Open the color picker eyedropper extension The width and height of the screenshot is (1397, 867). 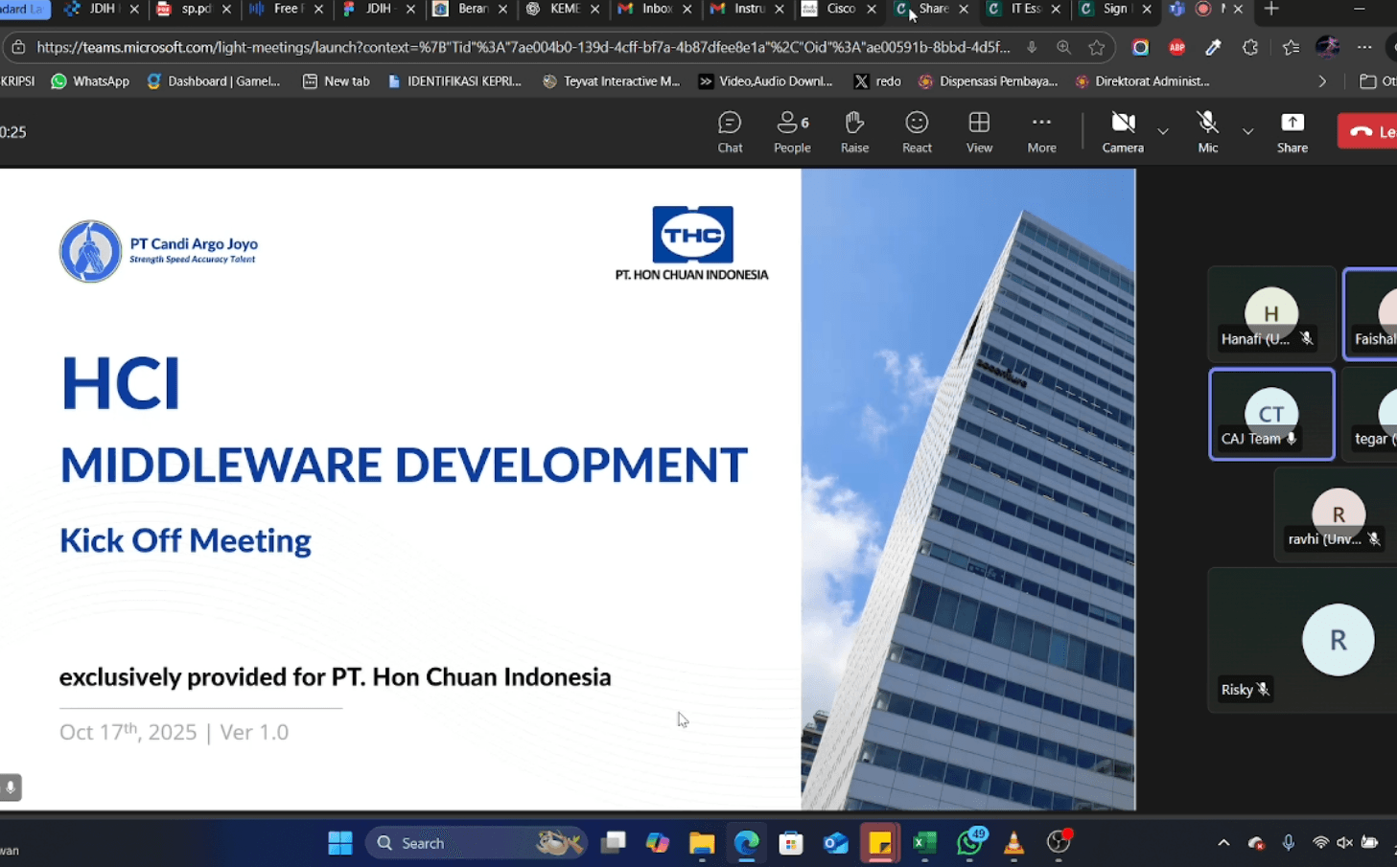[1213, 47]
